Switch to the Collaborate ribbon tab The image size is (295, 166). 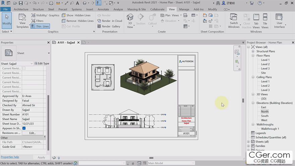pyautogui.click(x=157, y=9)
